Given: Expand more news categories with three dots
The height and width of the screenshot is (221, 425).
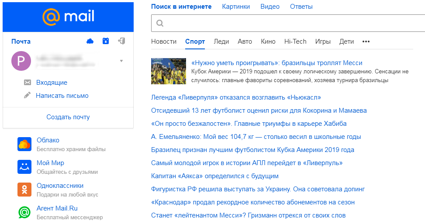Looking at the screenshot, I should point(366,41).
